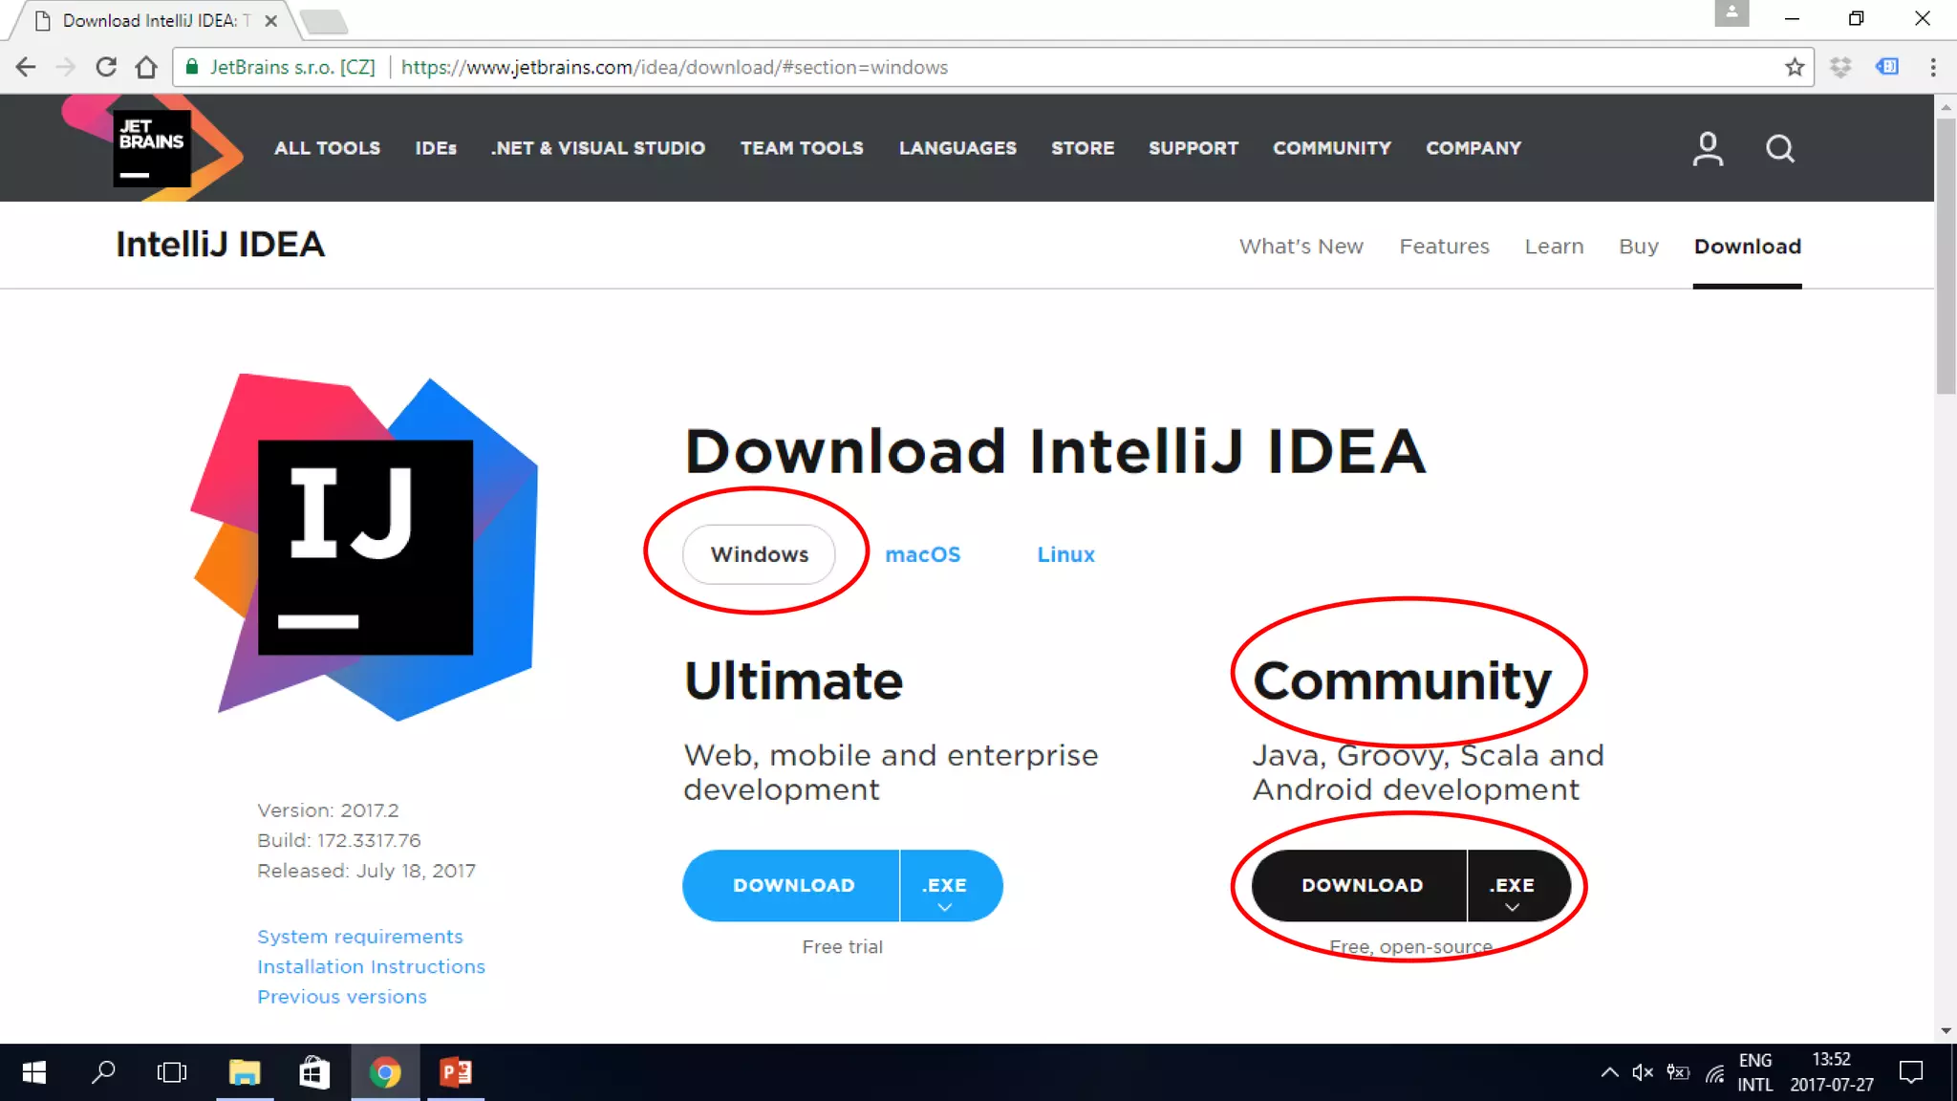The width and height of the screenshot is (1957, 1101).
Task: Click the ENG INTL language indicator
Action: click(x=1755, y=1072)
